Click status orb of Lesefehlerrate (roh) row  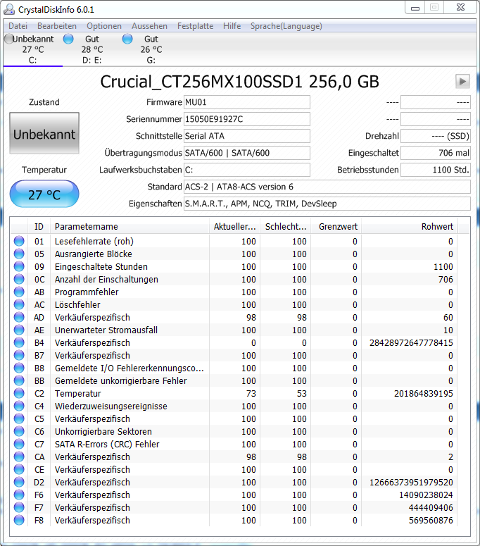click(19, 241)
